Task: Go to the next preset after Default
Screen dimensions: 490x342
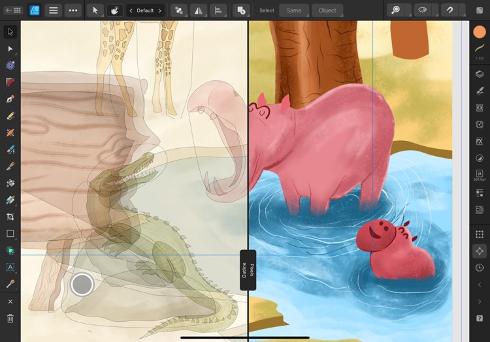Action: coord(159,10)
